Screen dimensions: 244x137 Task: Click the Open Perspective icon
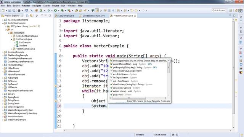click(x=231, y=10)
